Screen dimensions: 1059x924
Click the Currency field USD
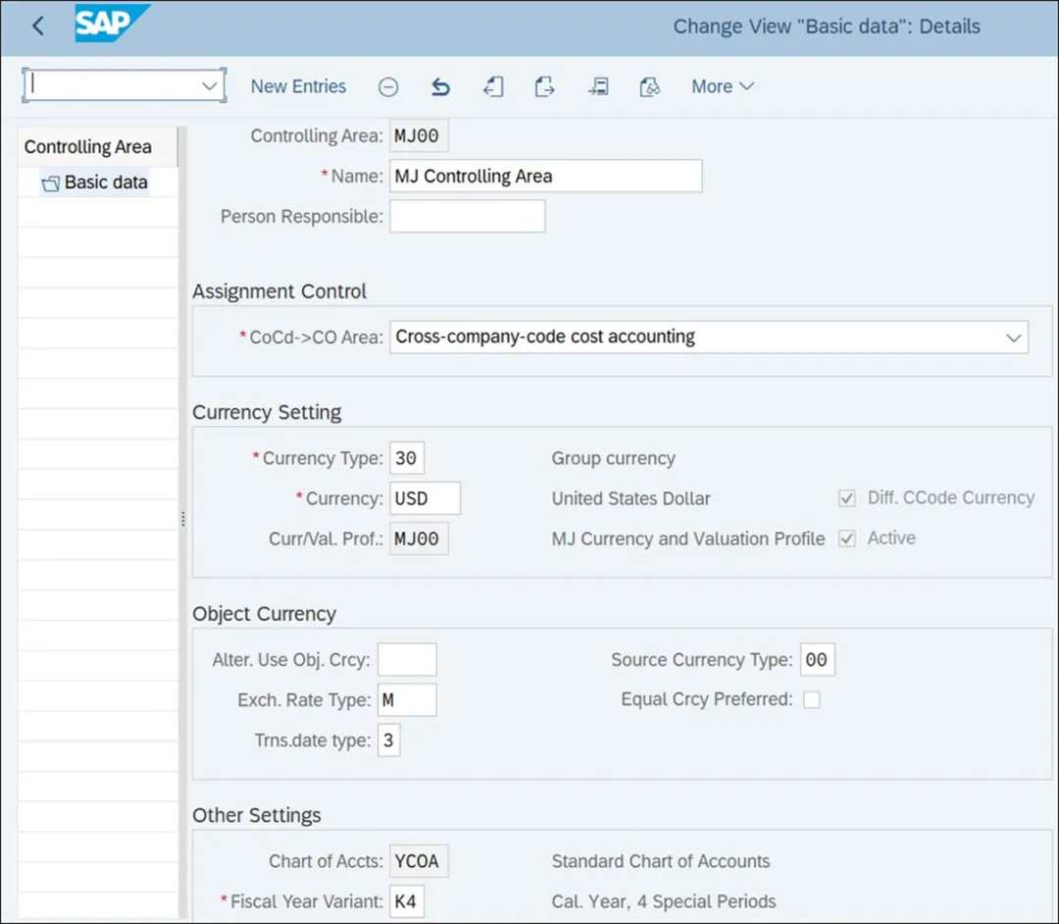[x=425, y=498]
